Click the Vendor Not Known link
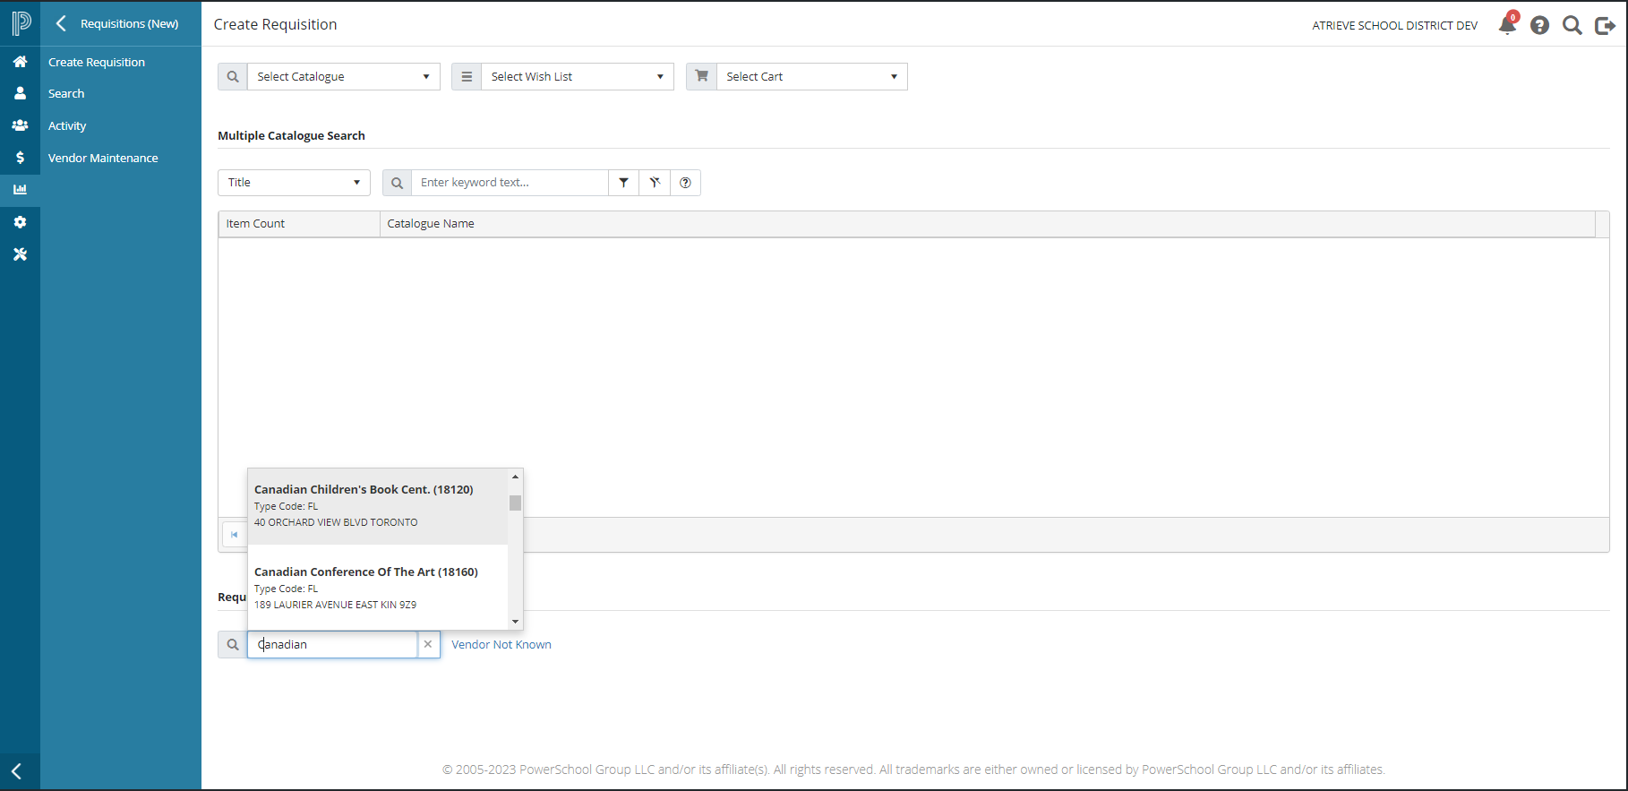The width and height of the screenshot is (1628, 791). pos(501,645)
